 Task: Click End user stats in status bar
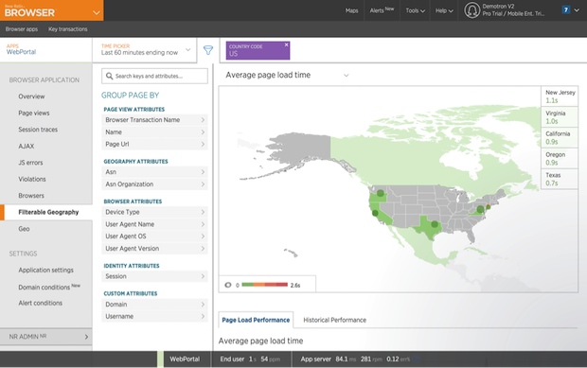(x=250, y=359)
